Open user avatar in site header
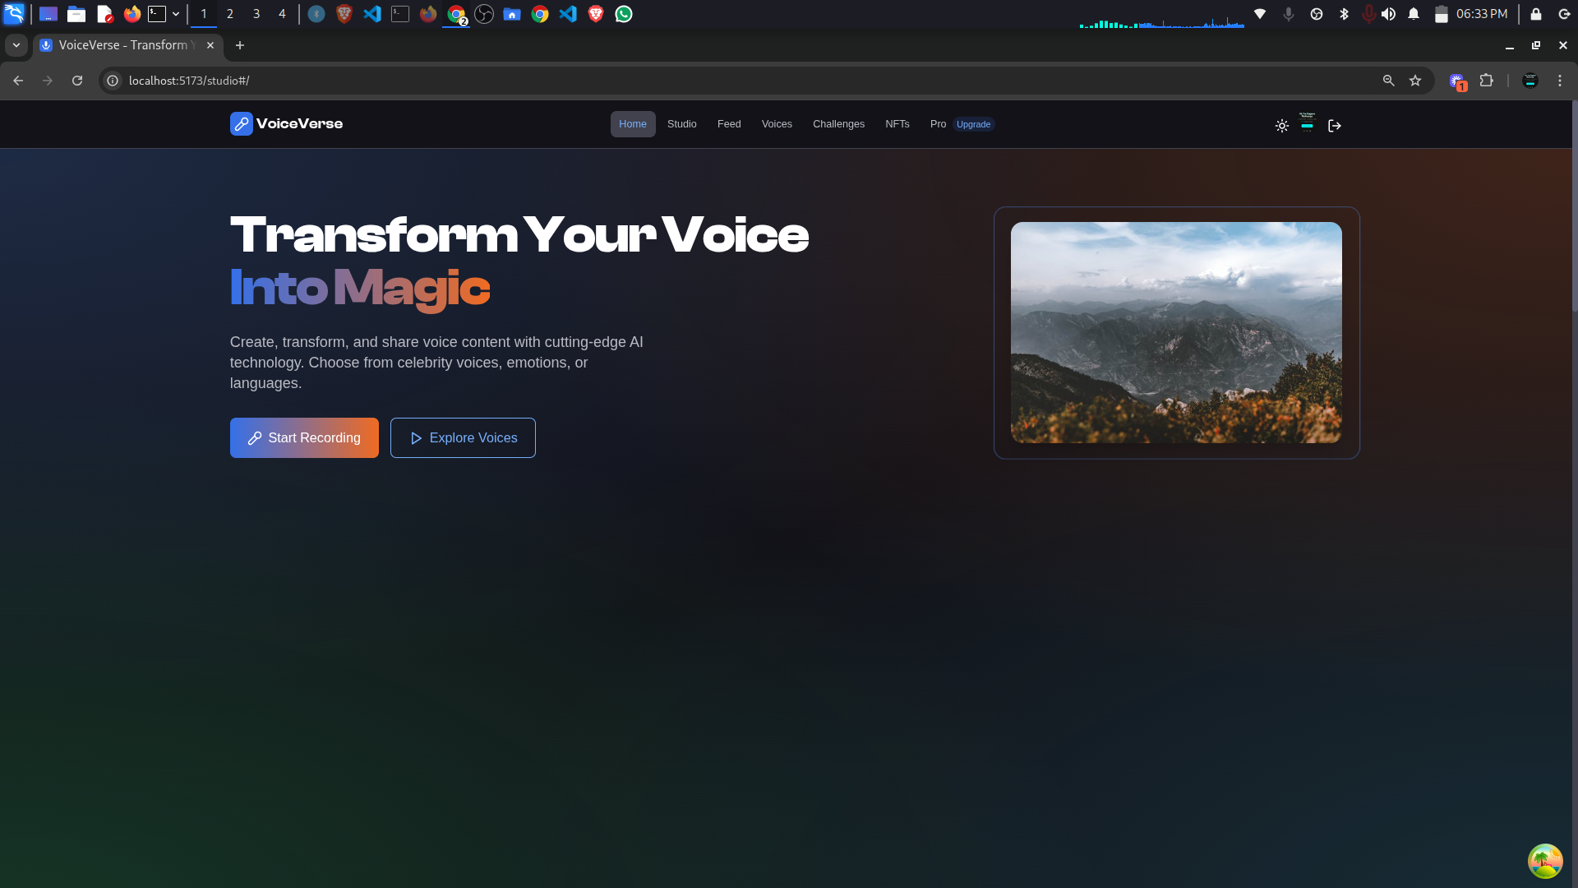This screenshot has height=888, width=1578. 1308,123
